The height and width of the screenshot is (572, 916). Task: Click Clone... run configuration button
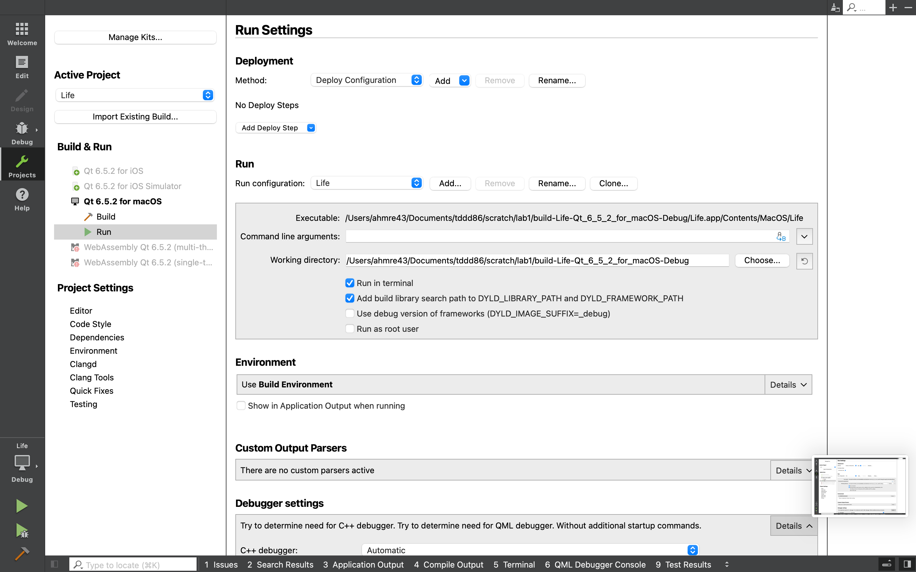(614, 183)
